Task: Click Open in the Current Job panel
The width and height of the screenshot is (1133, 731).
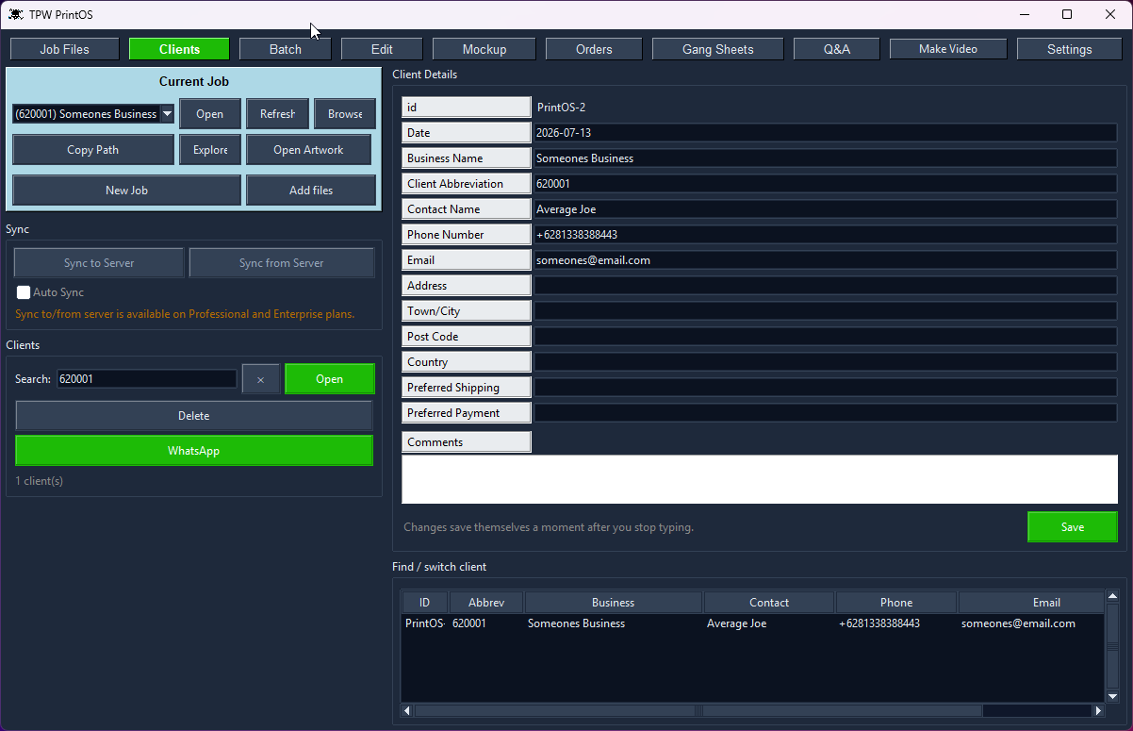Action: click(x=210, y=114)
